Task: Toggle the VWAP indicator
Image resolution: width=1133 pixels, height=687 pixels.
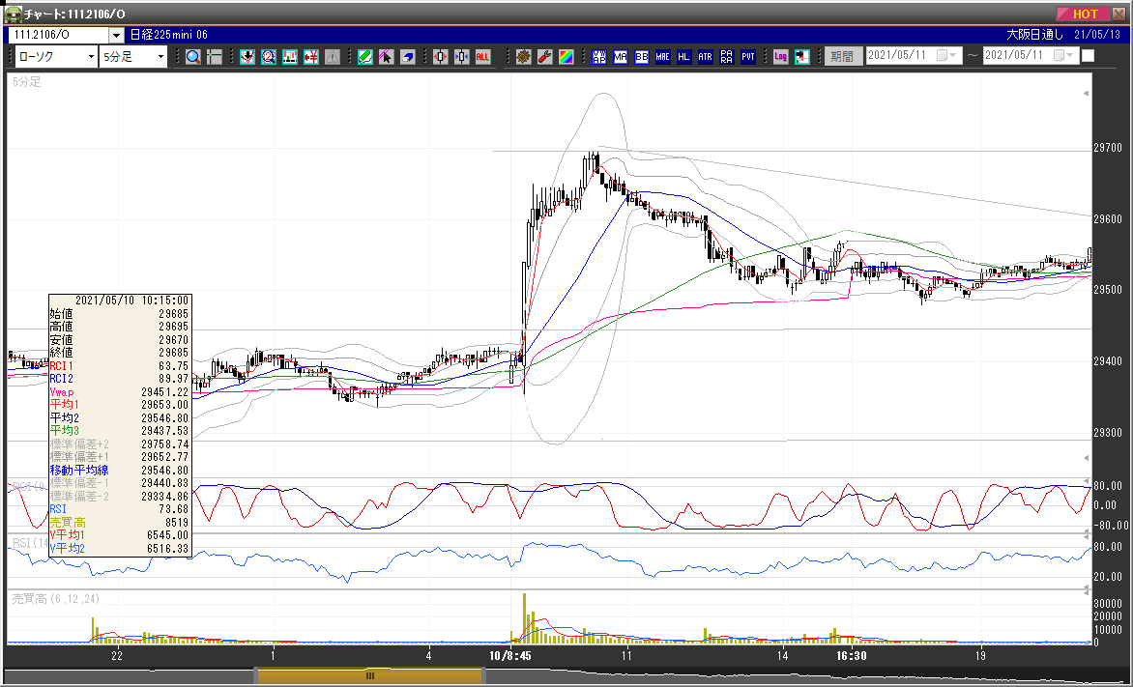Action: [599, 56]
